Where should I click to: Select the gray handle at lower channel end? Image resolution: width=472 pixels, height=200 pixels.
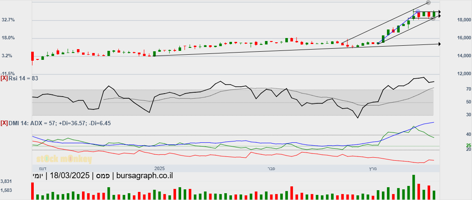[x=434, y=18]
